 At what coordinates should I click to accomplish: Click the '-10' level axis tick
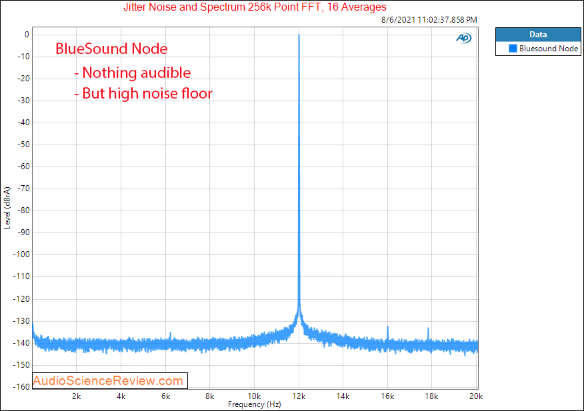[23, 57]
